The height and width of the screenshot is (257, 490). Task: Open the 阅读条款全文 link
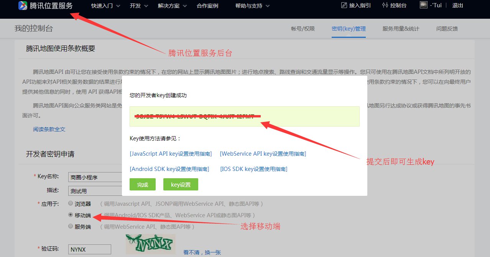pyautogui.click(x=49, y=129)
